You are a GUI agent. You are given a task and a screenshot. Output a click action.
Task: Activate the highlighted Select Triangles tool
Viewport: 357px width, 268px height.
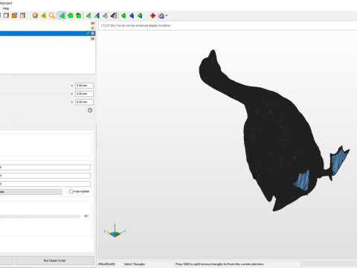62,16
